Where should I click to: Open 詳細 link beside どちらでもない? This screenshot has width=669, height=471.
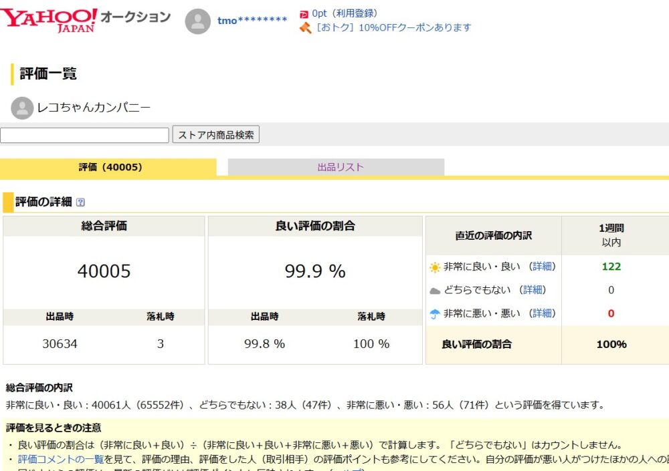point(535,289)
